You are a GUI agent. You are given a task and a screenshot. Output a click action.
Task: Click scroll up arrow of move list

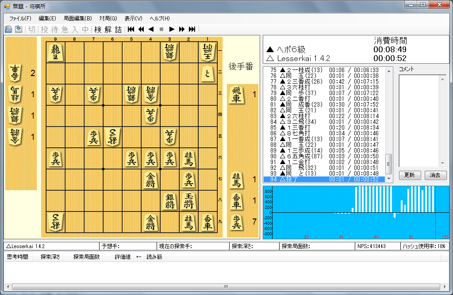389,70
